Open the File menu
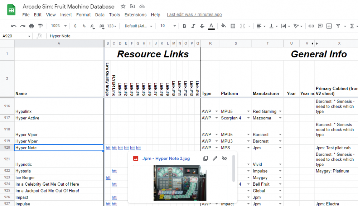Viewport: 358px width, 206px height. coord(26,15)
